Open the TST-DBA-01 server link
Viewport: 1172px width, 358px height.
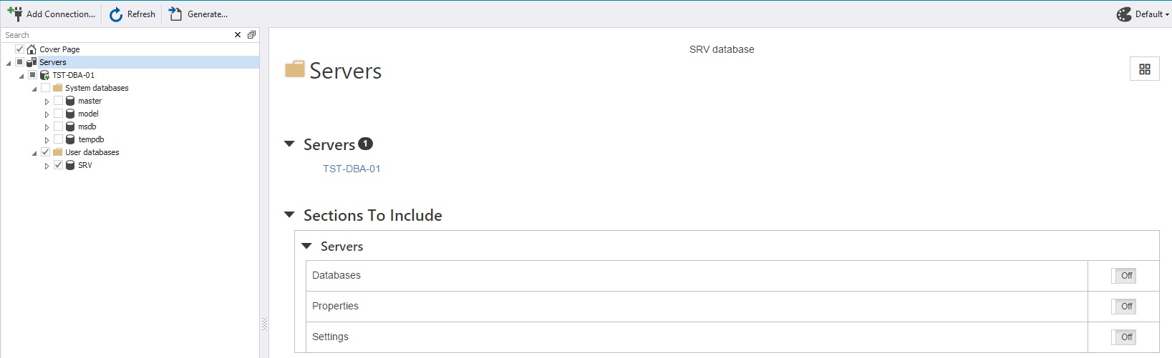352,169
